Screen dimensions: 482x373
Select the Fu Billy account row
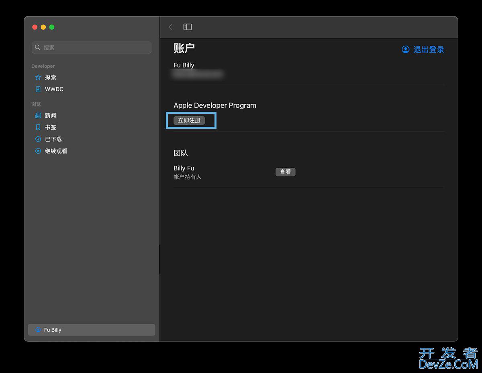[92, 330]
